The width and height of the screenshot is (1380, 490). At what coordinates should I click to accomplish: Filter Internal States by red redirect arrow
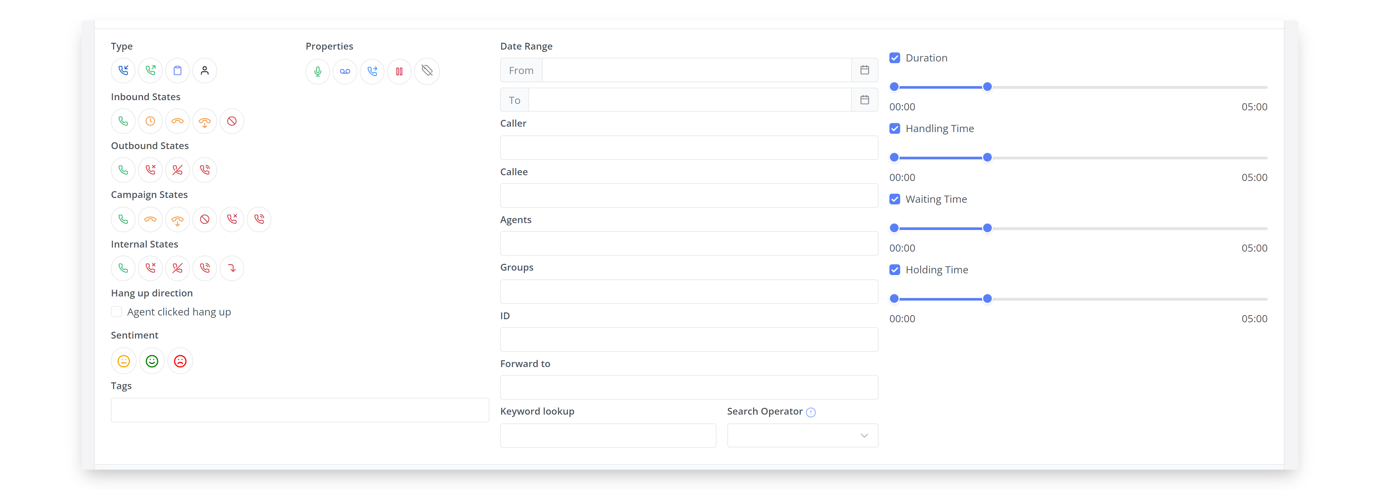(x=232, y=268)
